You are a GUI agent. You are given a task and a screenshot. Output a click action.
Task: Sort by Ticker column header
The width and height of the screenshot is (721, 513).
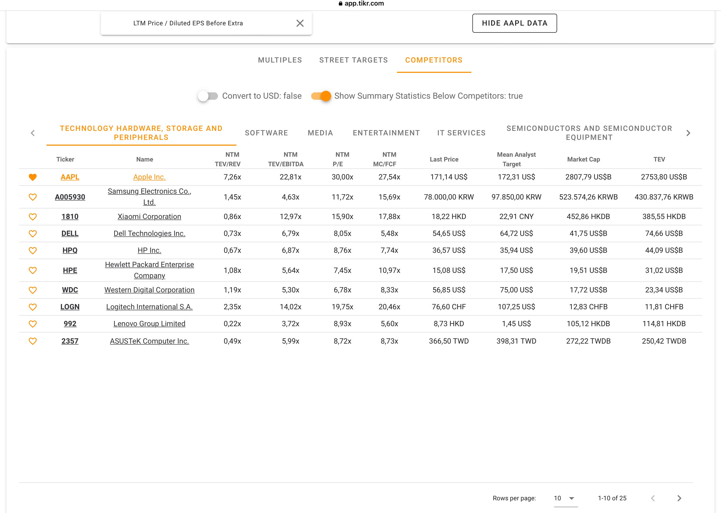point(65,160)
